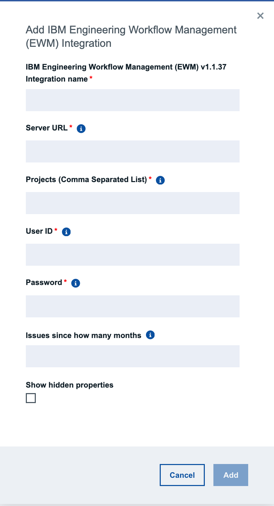Click the Issues since how many months field
The width and height of the screenshot is (274, 506).
[x=133, y=356]
